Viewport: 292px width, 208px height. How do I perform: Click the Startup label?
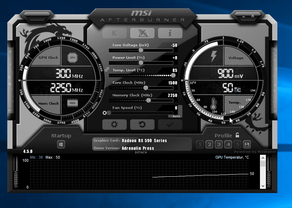(61, 136)
